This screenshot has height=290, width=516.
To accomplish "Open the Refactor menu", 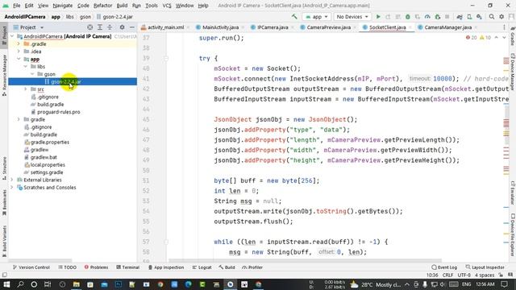I will [x=102, y=6].
